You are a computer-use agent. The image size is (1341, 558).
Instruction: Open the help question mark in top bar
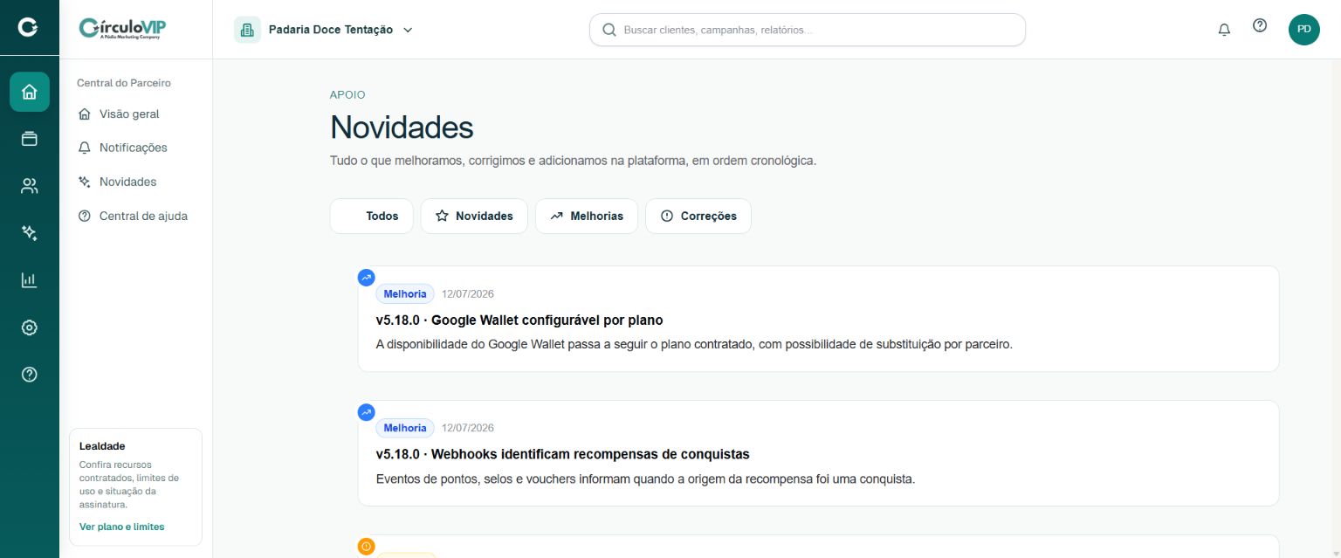[1260, 26]
